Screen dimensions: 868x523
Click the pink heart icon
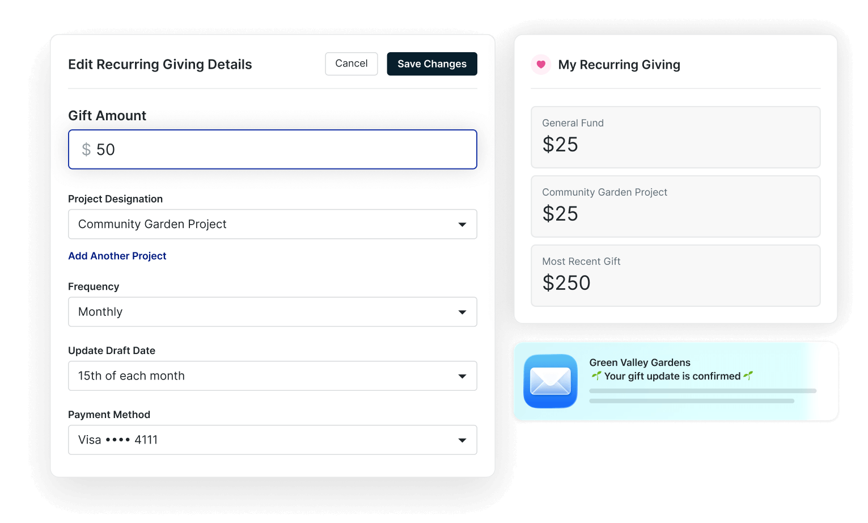click(541, 65)
